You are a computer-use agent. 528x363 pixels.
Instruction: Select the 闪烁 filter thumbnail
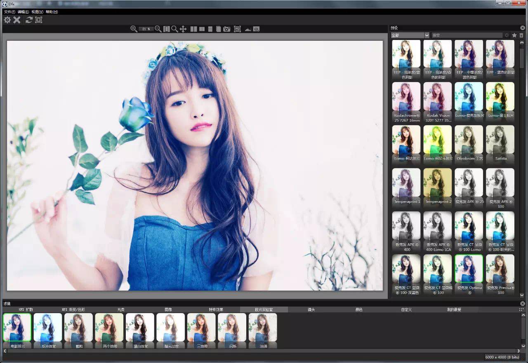coord(232,331)
